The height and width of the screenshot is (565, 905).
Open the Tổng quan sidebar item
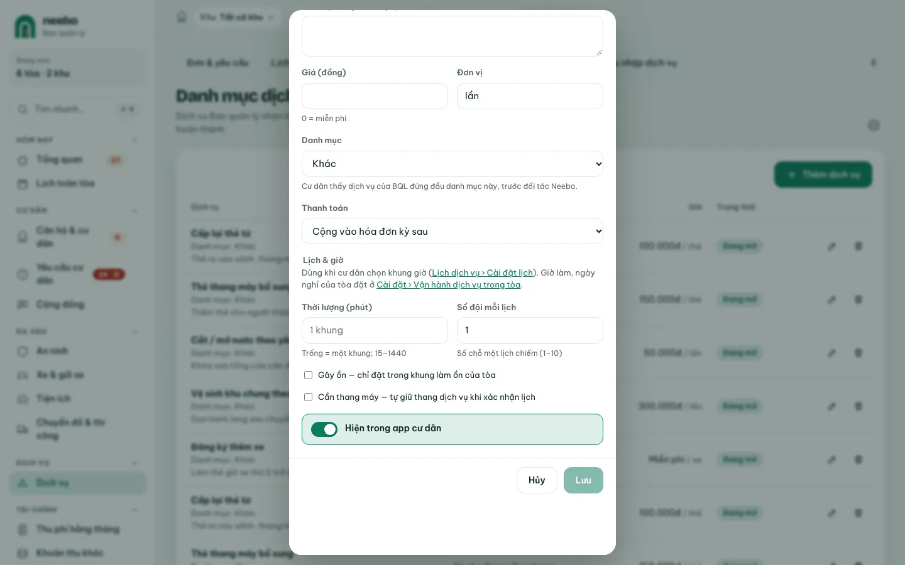(x=78, y=160)
